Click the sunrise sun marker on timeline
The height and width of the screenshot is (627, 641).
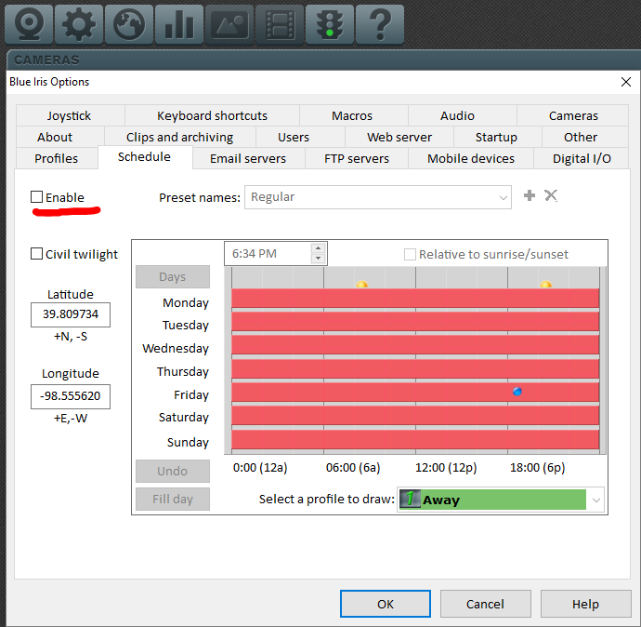coord(361,284)
